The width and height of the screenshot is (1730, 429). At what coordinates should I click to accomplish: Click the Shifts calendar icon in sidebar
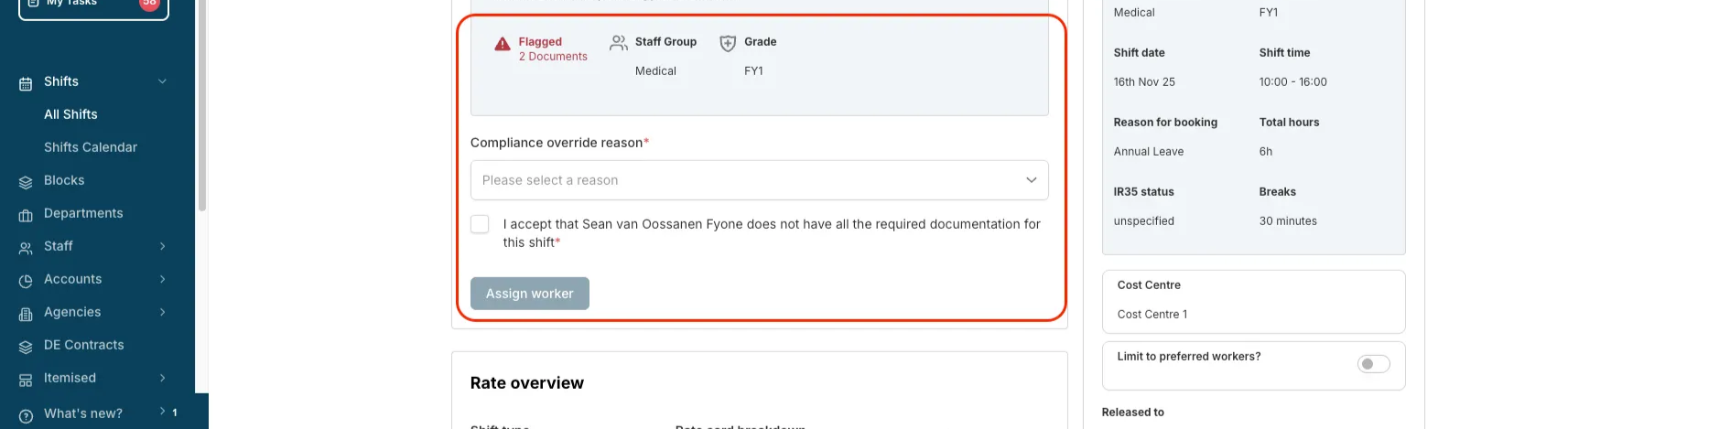[26, 82]
